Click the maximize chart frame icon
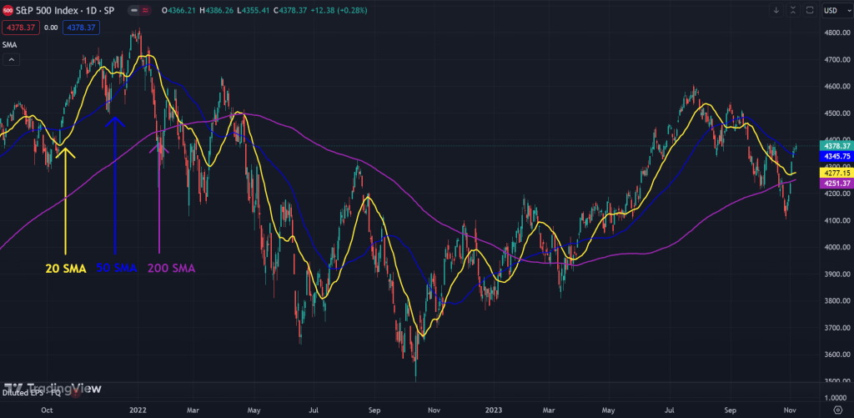The image size is (854, 418). click(x=809, y=10)
